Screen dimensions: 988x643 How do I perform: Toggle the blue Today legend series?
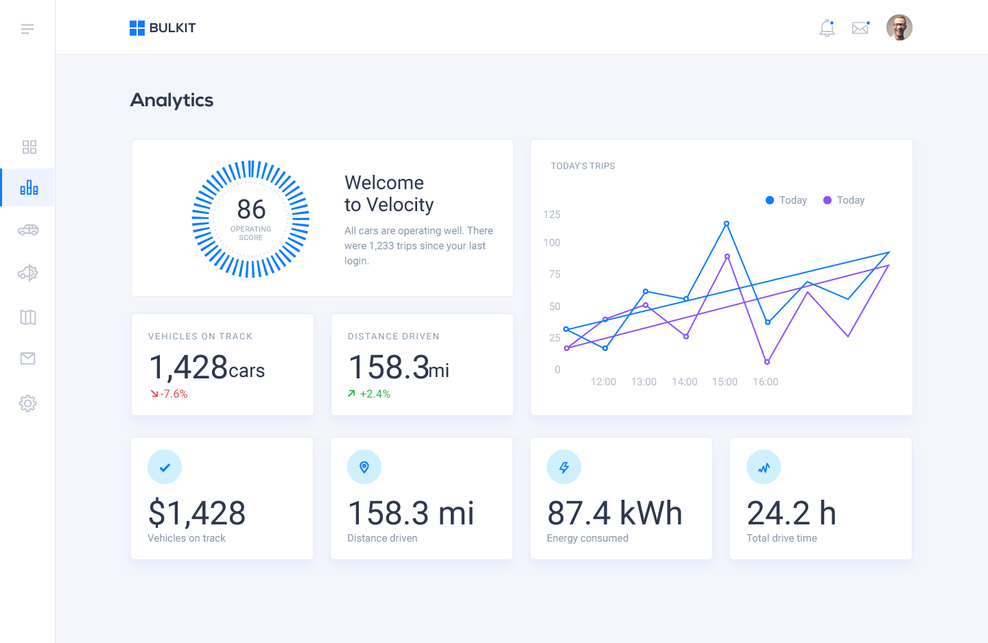click(x=786, y=200)
